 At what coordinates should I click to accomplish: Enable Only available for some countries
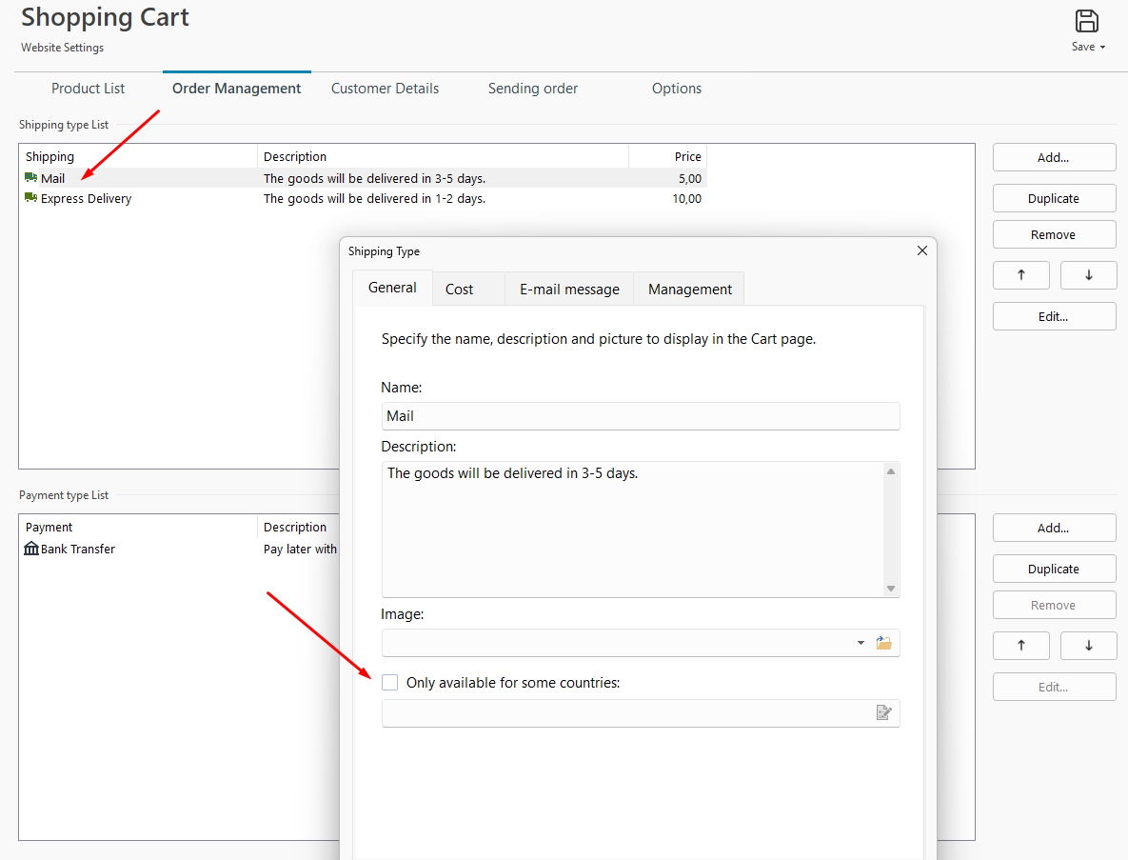click(390, 682)
